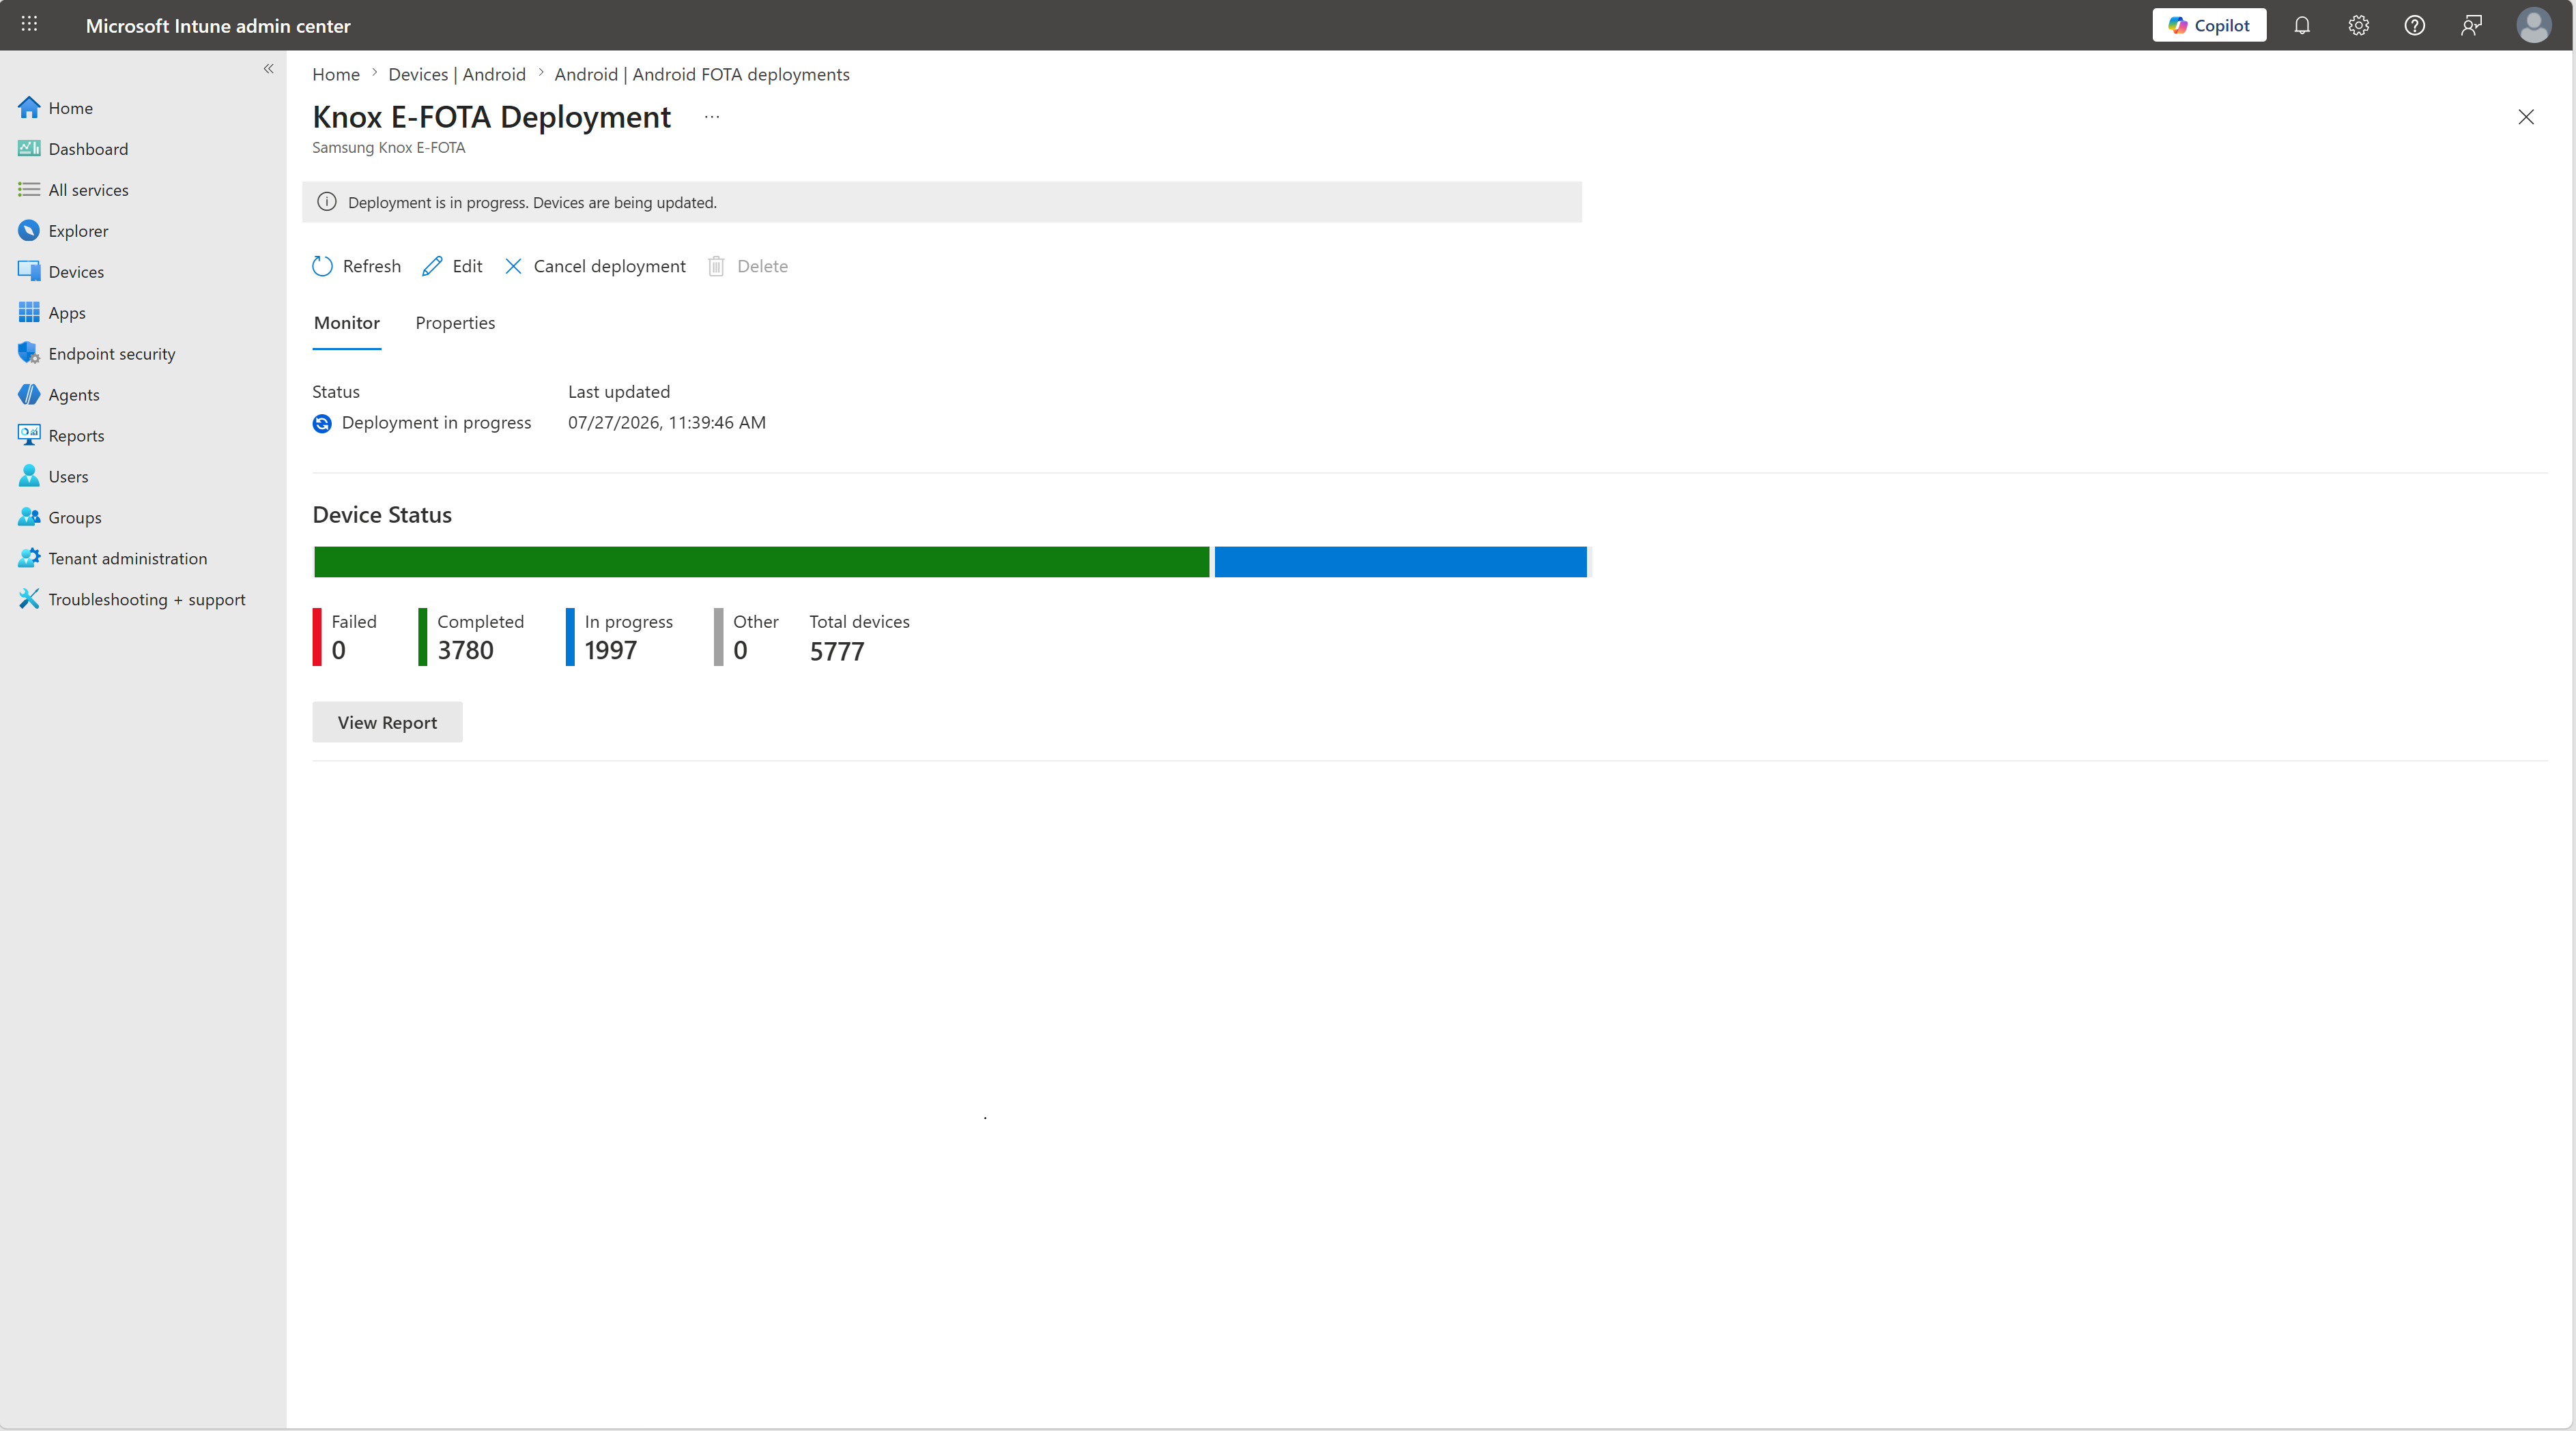Click the Groups icon in sidebar
Image resolution: width=2576 pixels, height=1431 pixels.
pyautogui.click(x=29, y=517)
